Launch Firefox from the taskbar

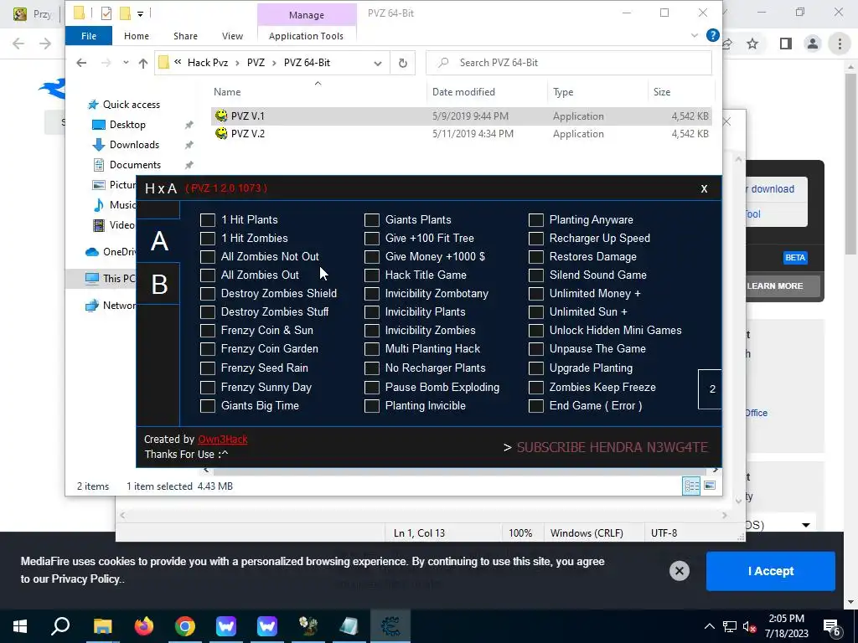(144, 626)
